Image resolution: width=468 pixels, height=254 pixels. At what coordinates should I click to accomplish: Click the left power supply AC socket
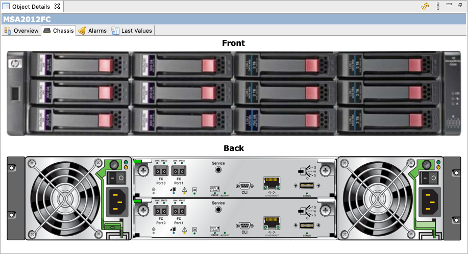click(117, 202)
